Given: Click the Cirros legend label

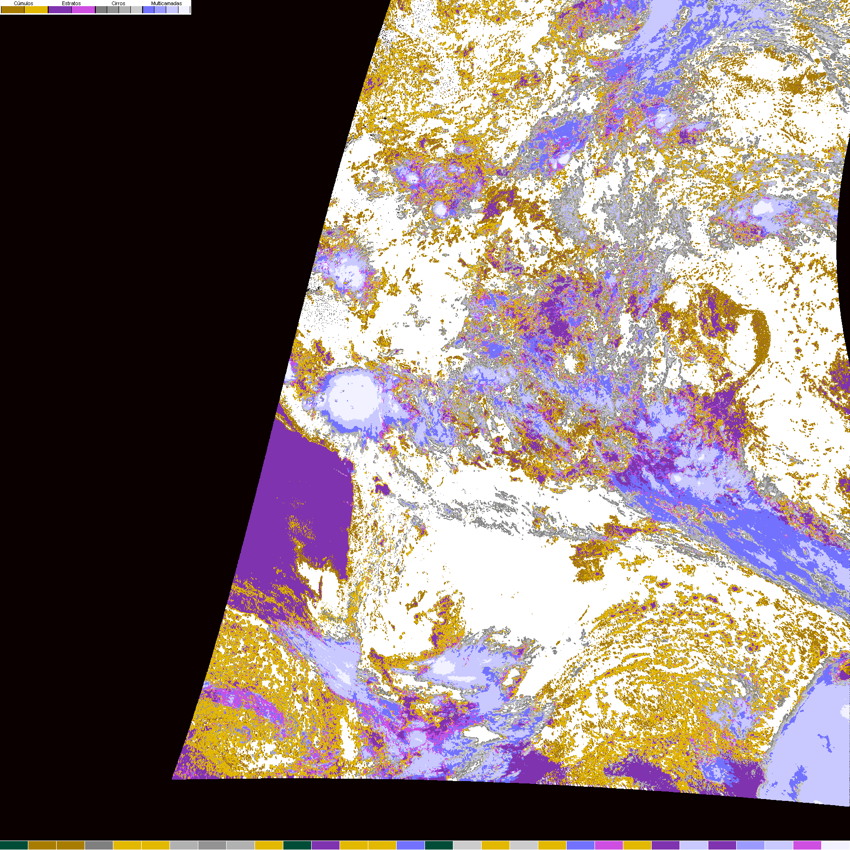Looking at the screenshot, I should pos(119,3).
